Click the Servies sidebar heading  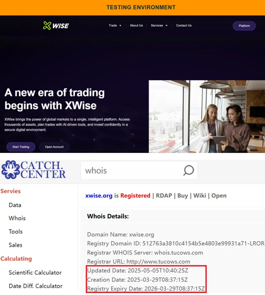coord(10,191)
